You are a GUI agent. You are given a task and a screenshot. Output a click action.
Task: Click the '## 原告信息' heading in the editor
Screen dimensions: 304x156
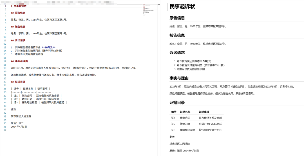18,13
